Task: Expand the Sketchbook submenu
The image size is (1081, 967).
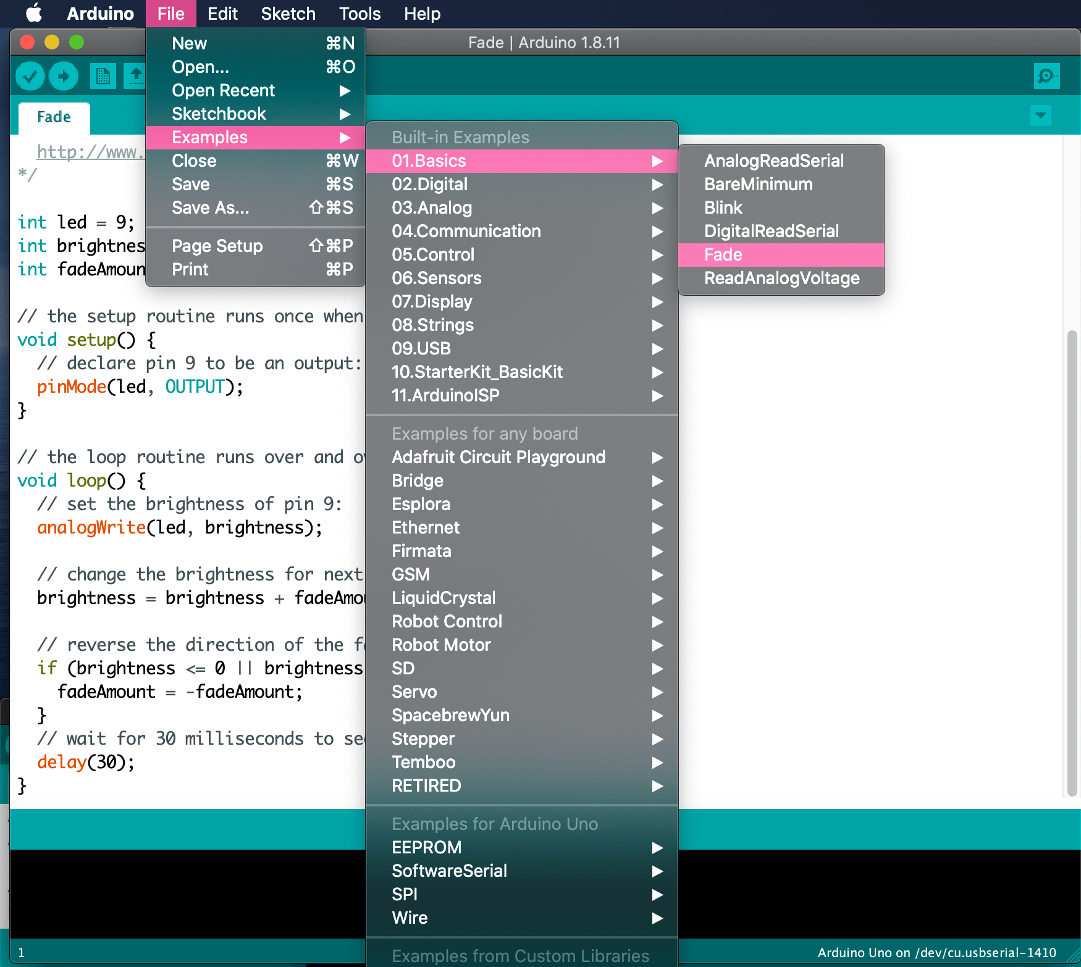Action: pos(256,114)
